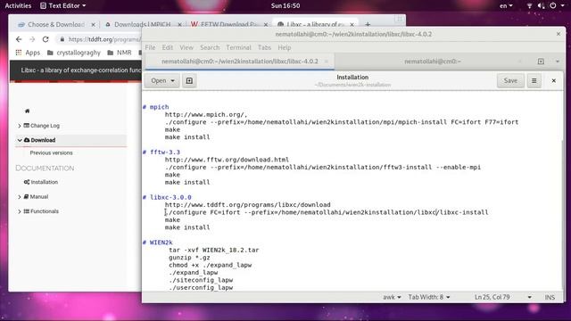Switch to the FFTW Download browser tab
The width and height of the screenshot is (571, 321).
pyautogui.click(x=228, y=24)
